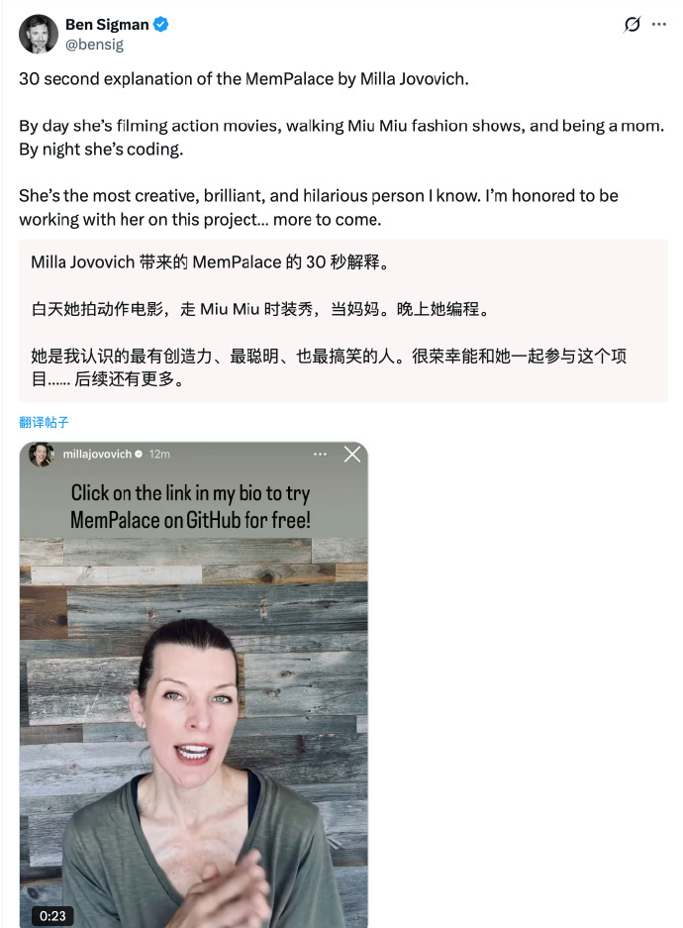
Task: Click the 'By night she's coding.' sentence
Action: point(101,150)
